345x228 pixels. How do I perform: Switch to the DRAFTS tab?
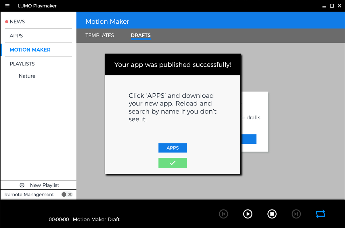click(141, 35)
